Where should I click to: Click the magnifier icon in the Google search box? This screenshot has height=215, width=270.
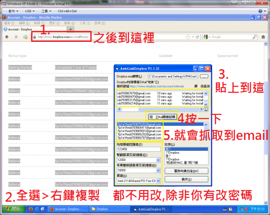[x=255, y=37]
